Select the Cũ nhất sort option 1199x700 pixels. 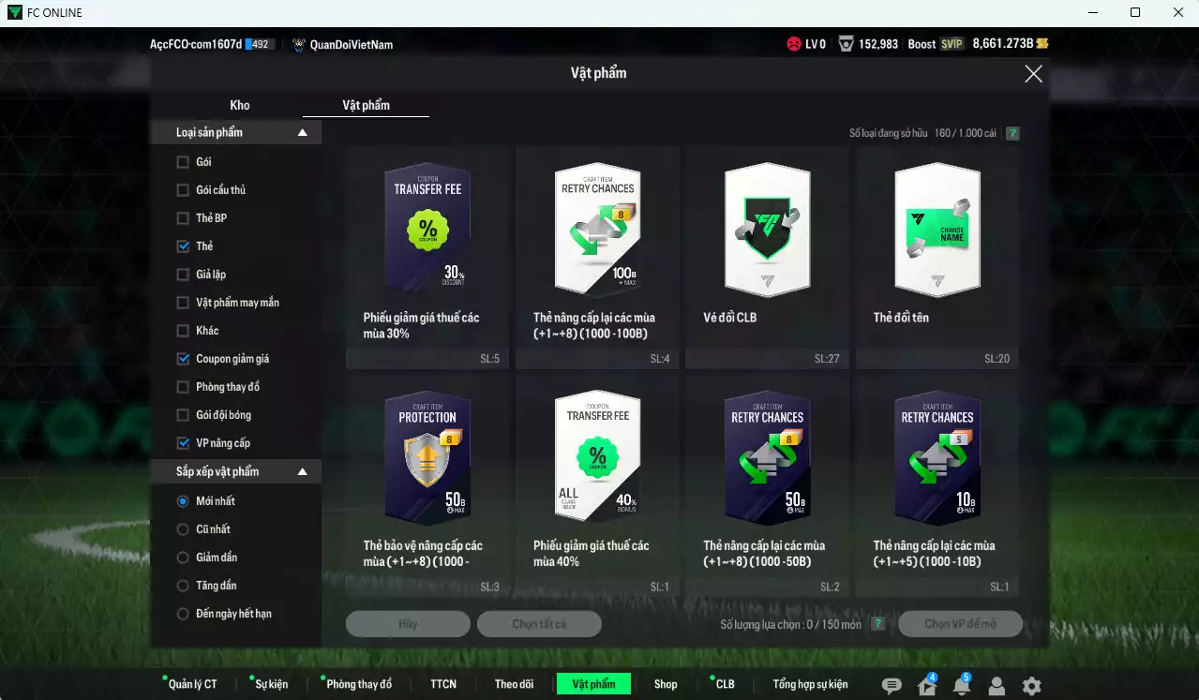pyautogui.click(x=183, y=529)
